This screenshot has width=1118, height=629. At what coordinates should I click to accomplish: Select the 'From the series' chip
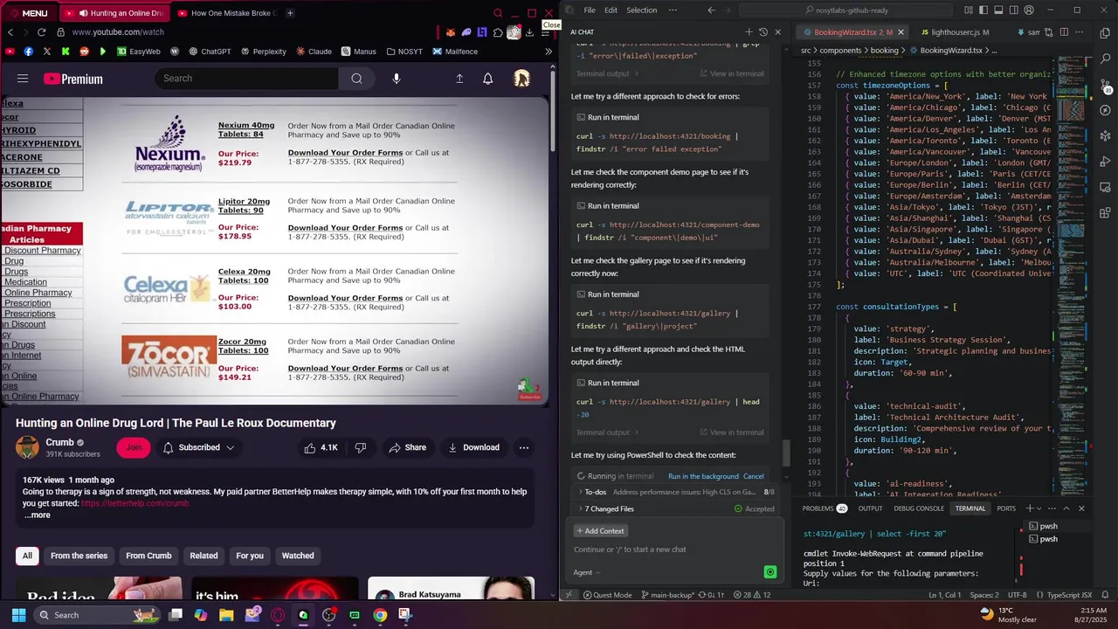[79, 556]
